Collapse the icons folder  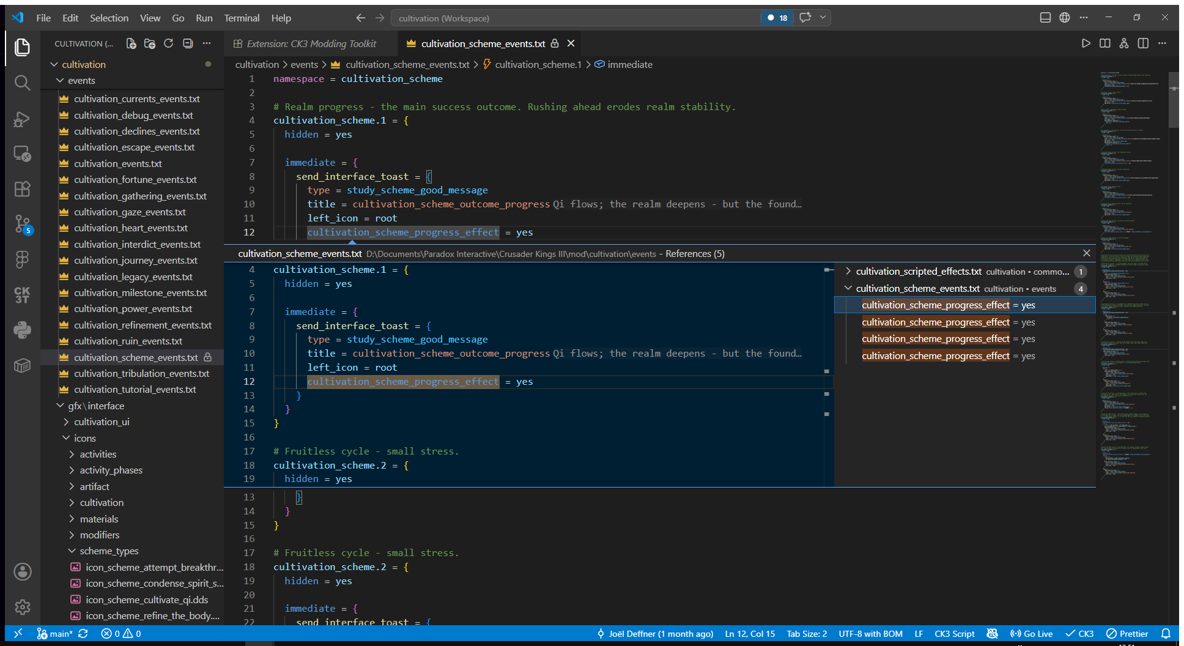[66, 438]
